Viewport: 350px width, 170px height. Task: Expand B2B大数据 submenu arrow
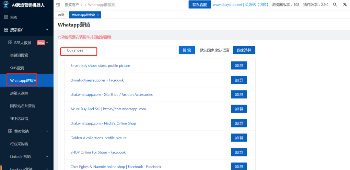[x=47, y=43]
